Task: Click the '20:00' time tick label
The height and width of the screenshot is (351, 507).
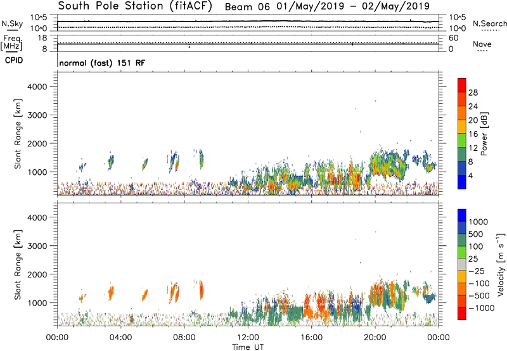Action: [x=375, y=338]
